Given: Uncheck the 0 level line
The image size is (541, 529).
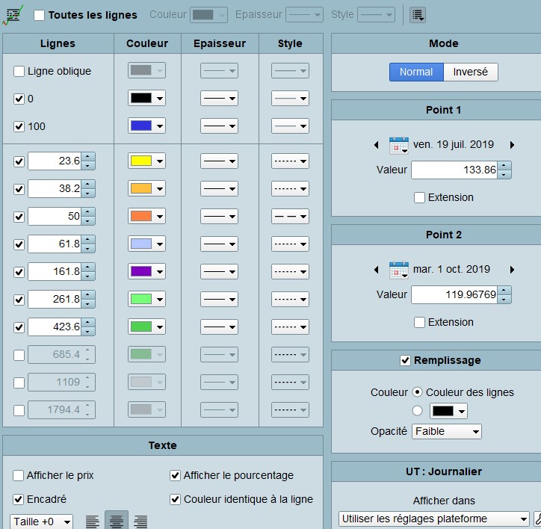Looking at the screenshot, I should (19, 99).
